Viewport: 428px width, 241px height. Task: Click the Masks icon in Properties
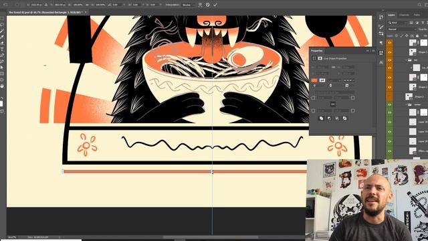click(320, 58)
